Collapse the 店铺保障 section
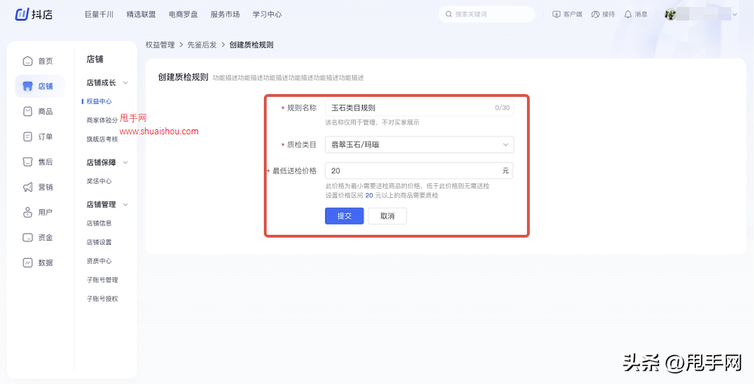 (x=125, y=163)
